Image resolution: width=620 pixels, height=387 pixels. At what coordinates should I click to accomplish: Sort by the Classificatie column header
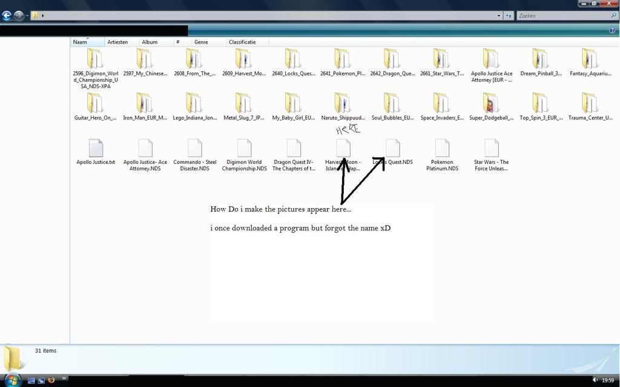248,42
